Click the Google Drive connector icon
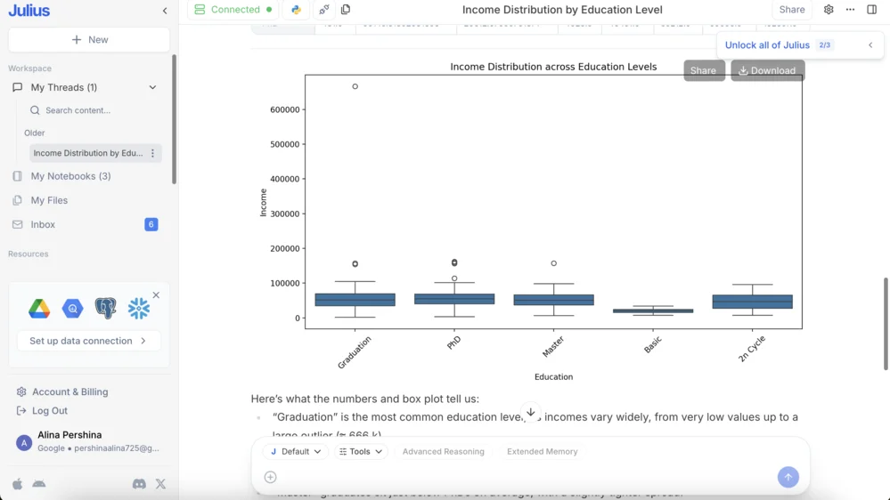Screen dimensions: 890x500 [x=39, y=309]
